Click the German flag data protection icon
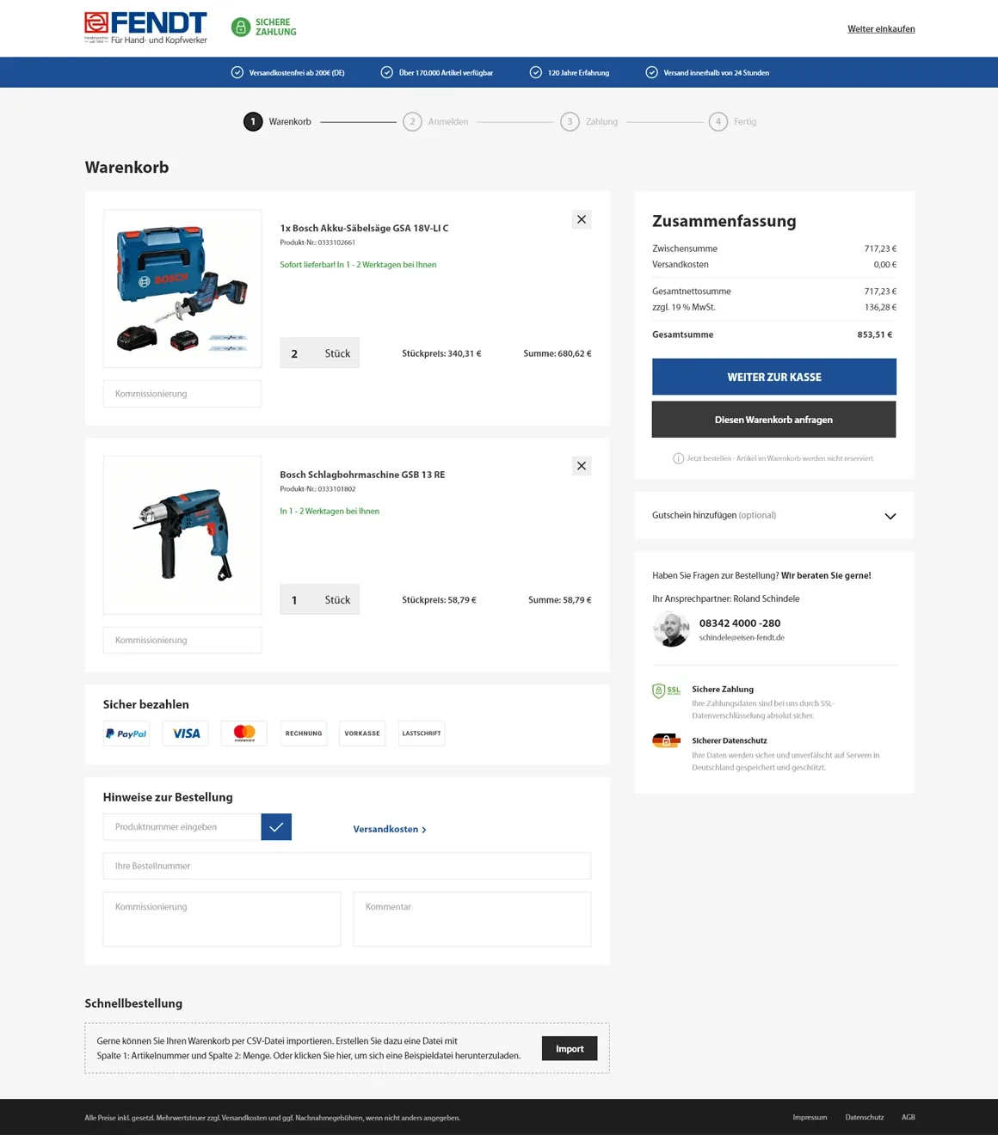The image size is (998, 1135). [x=666, y=740]
